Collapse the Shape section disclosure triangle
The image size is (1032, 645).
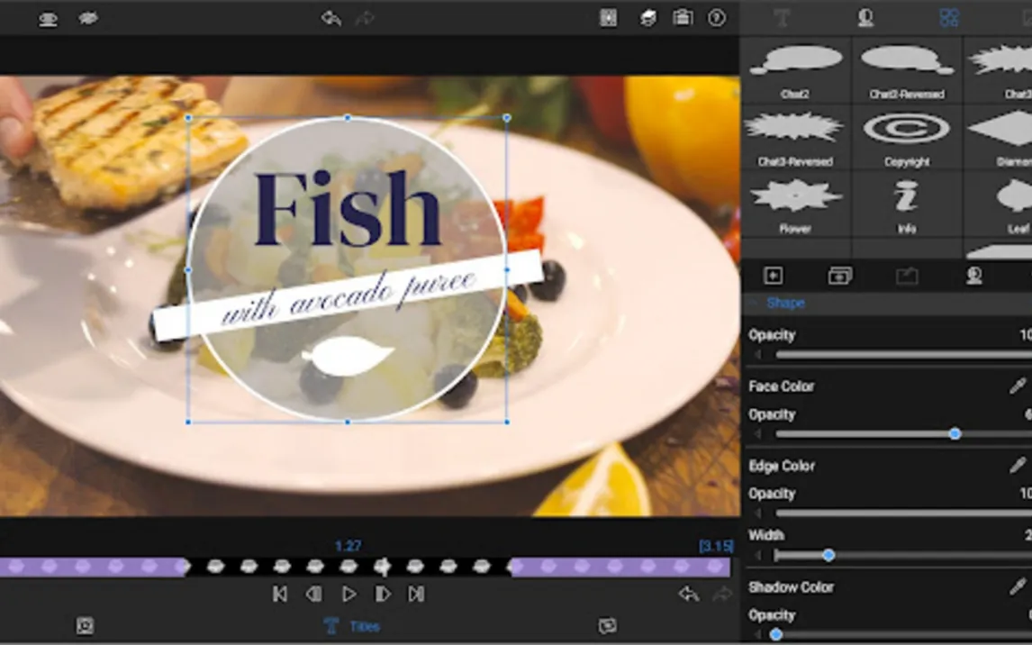(x=754, y=304)
